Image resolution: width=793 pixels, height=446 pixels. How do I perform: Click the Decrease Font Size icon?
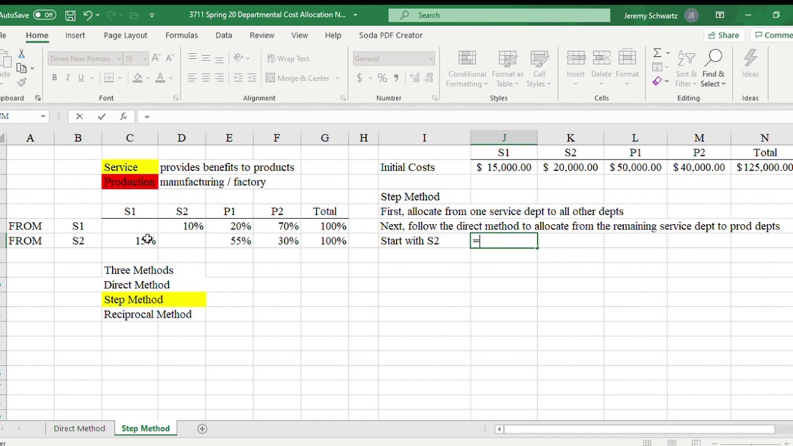point(170,58)
